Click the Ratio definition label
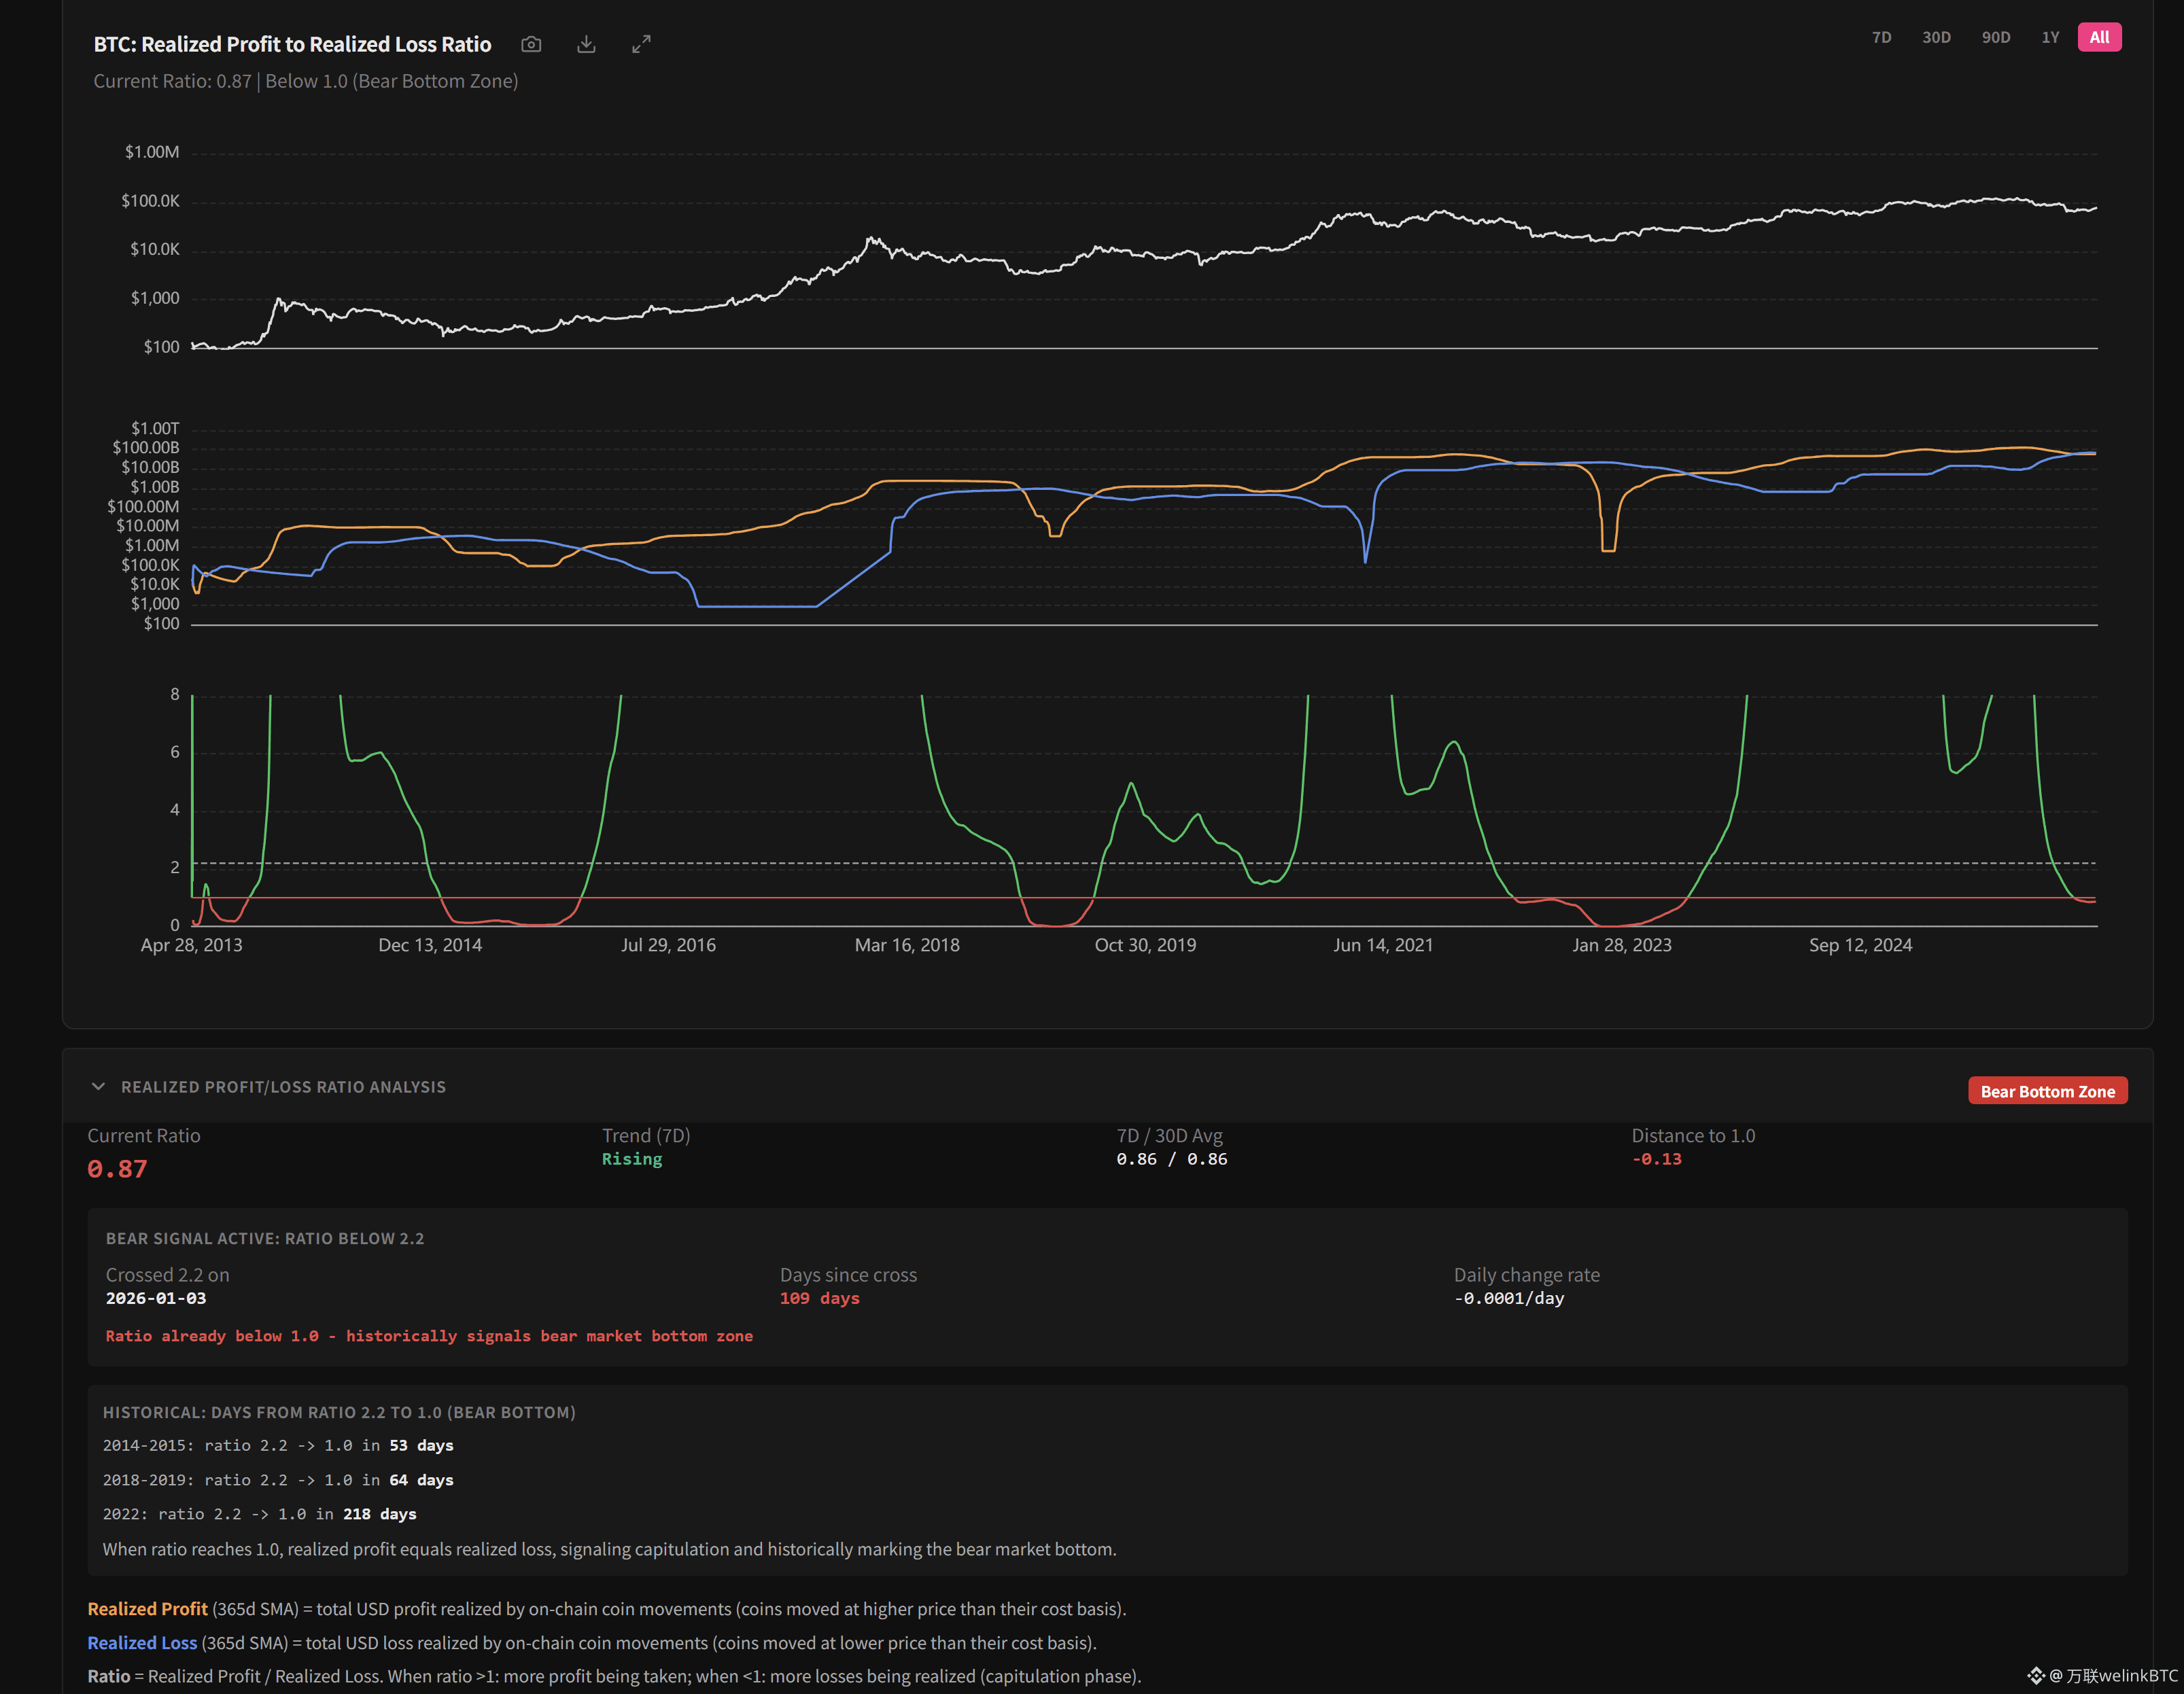This screenshot has height=1694, width=2184. tap(108, 1676)
